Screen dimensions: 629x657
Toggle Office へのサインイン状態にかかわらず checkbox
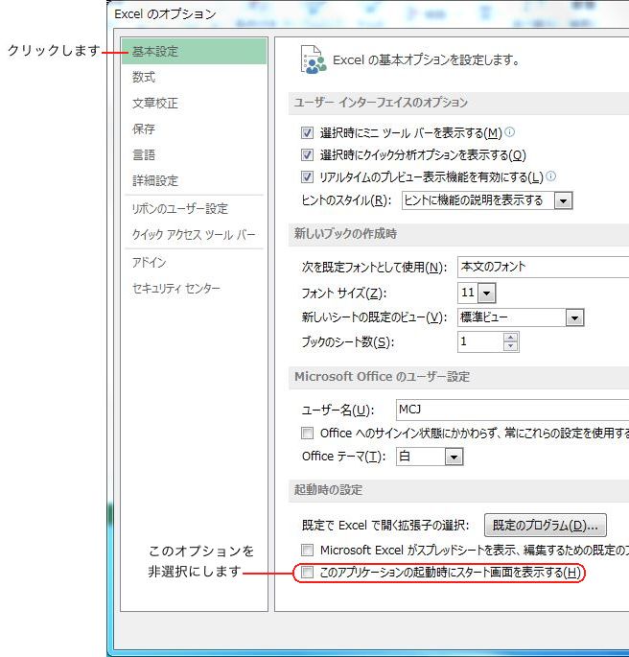tap(307, 433)
